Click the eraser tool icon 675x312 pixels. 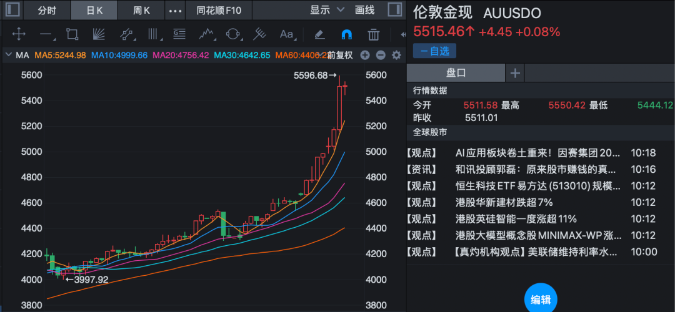click(319, 34)
